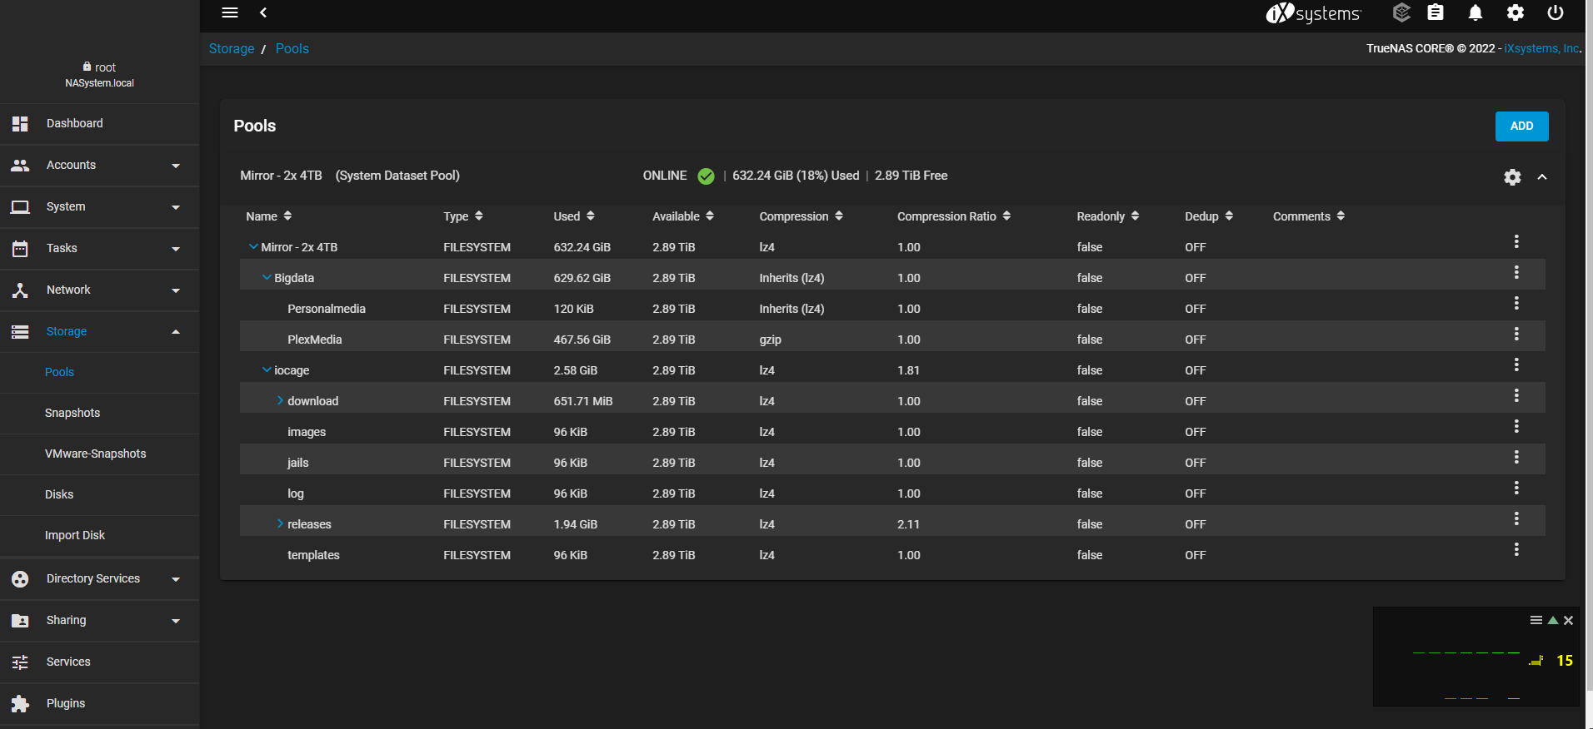The width and height of the screenshot is (1593, 729).
Task: Sort datasets by Used column
Action: coord(574,216)
